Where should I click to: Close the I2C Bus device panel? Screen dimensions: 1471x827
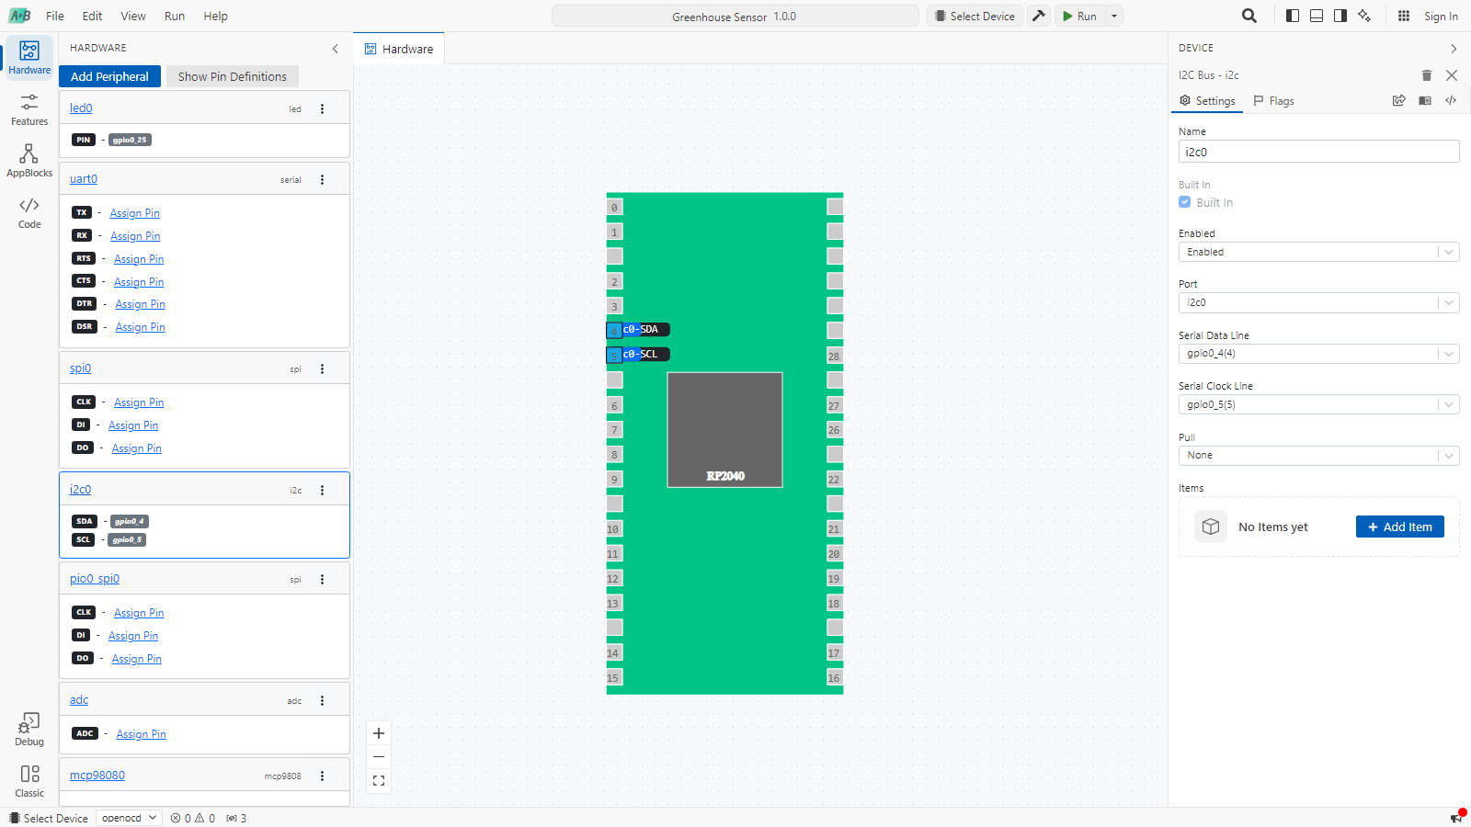(x=1452, y=75)
